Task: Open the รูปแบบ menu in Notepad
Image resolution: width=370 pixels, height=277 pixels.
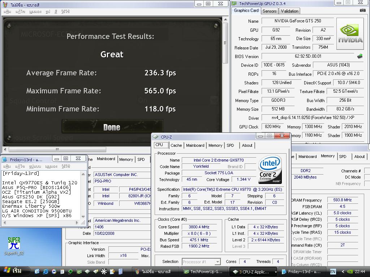Action: (x=35, y=166)
